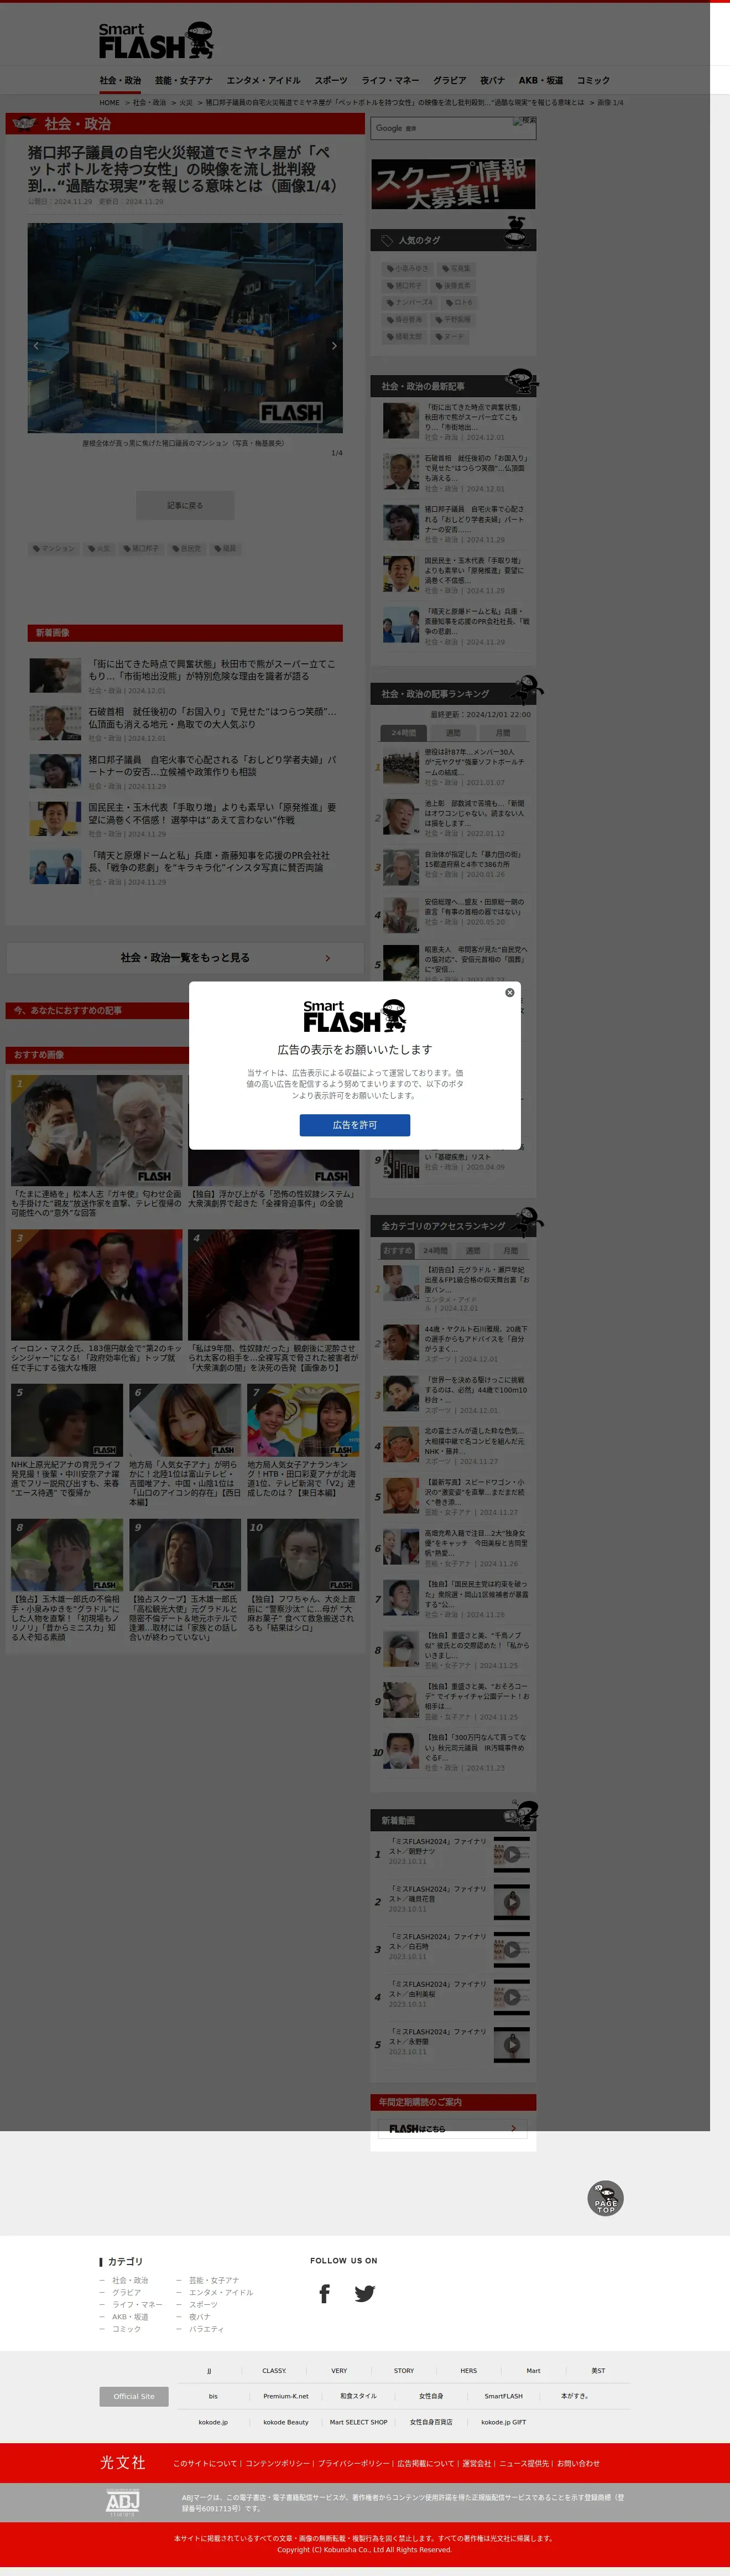Jump back with PAGE TOP icon
Image resolution: width=730 pixels, height=2576 pixels.
tap(605, 2198)
